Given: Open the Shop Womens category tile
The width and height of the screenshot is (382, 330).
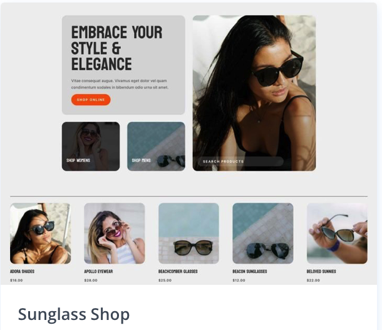Looking at the screenshot, I should [91, 146].
